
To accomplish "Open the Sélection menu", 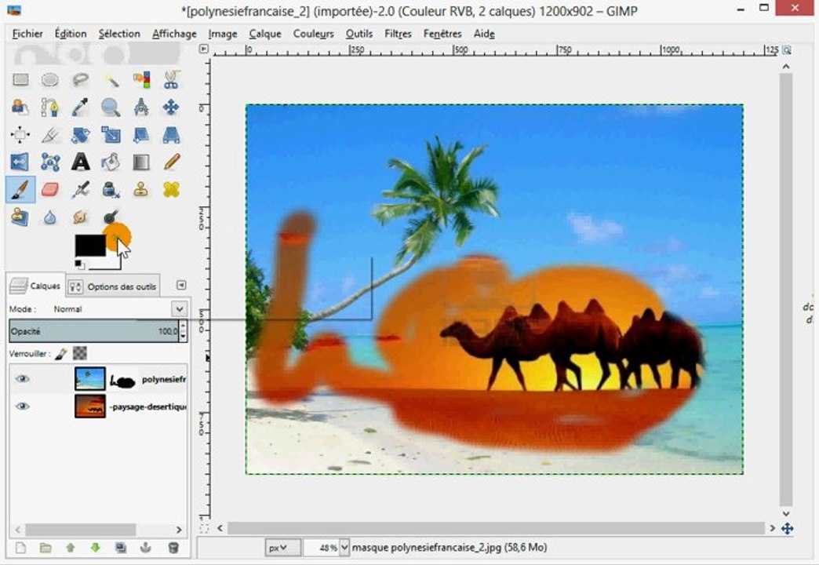I will 119,34.
